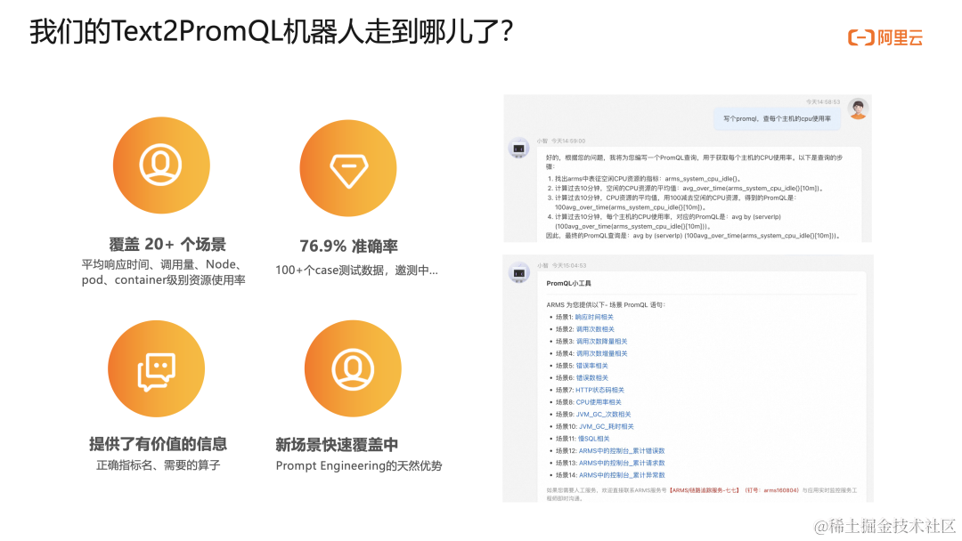Click the text pod、container级别资源使用率

[163, 280]
